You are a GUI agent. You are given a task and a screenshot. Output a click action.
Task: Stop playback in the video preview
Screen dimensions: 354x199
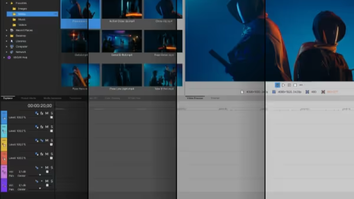(295, 85)
